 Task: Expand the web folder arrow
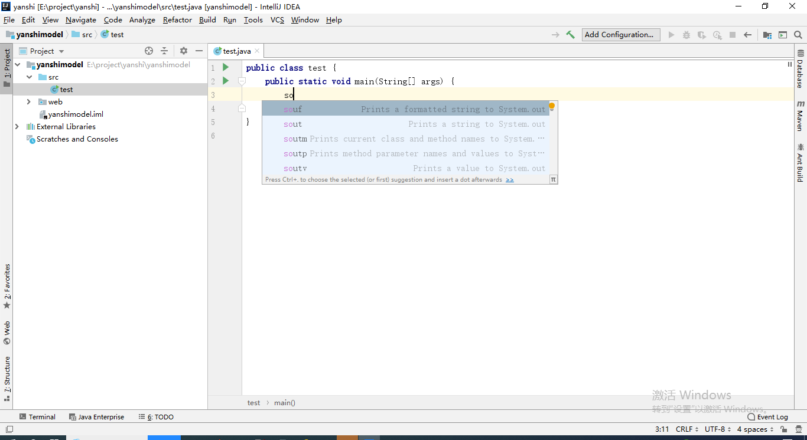(x=29, y=102)
